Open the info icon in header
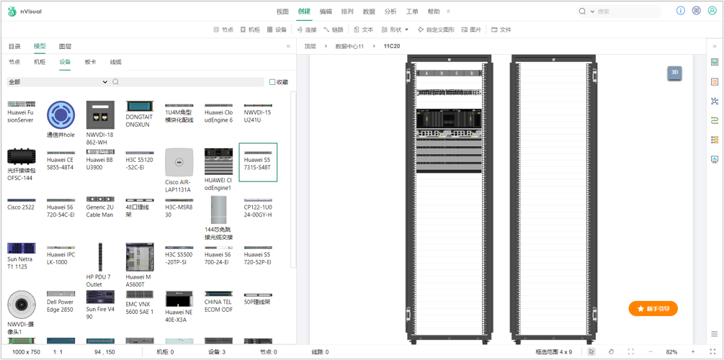This screenshot has width=724, height=360. pyautogui.click(x=681, y=11)
